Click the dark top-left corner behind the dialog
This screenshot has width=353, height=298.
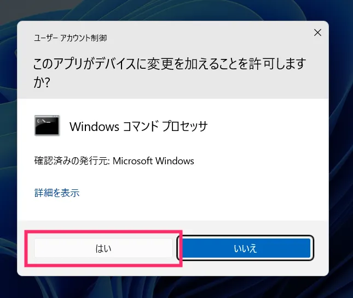[x=8, y=11]
